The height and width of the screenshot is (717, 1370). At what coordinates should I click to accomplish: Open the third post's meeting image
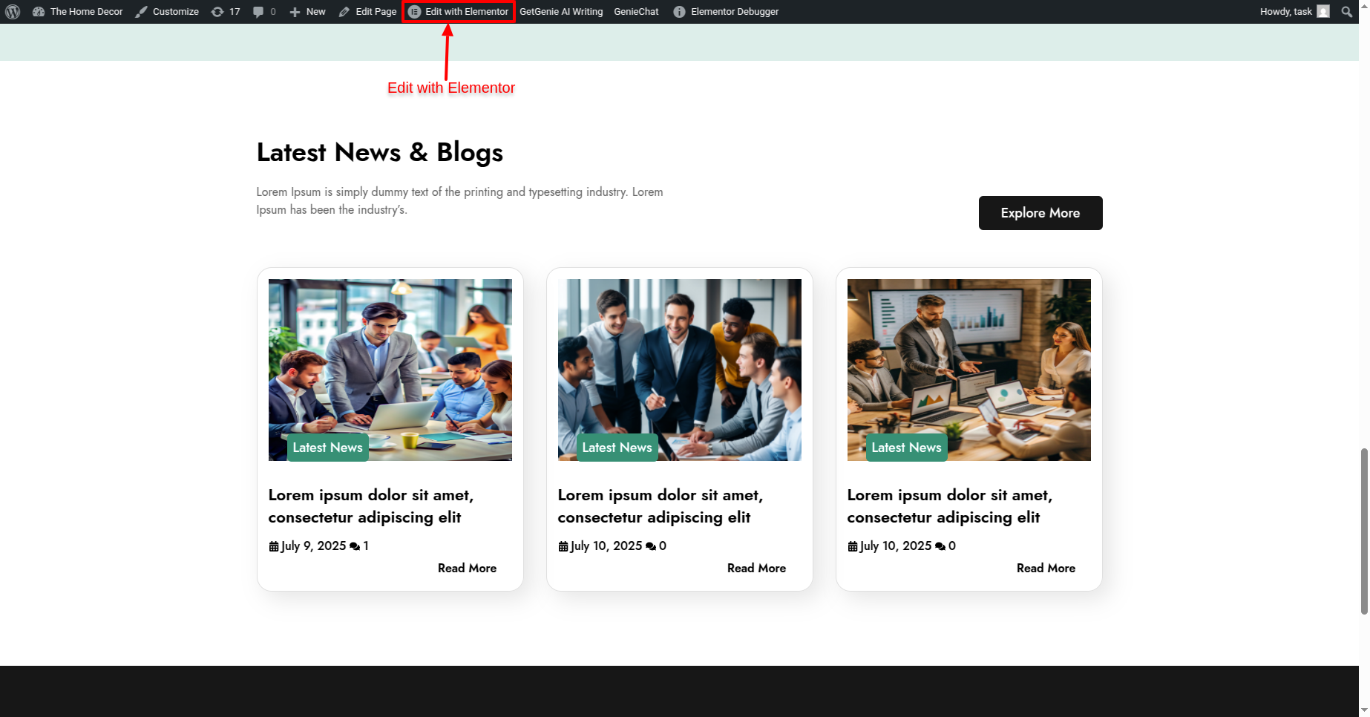969,370
